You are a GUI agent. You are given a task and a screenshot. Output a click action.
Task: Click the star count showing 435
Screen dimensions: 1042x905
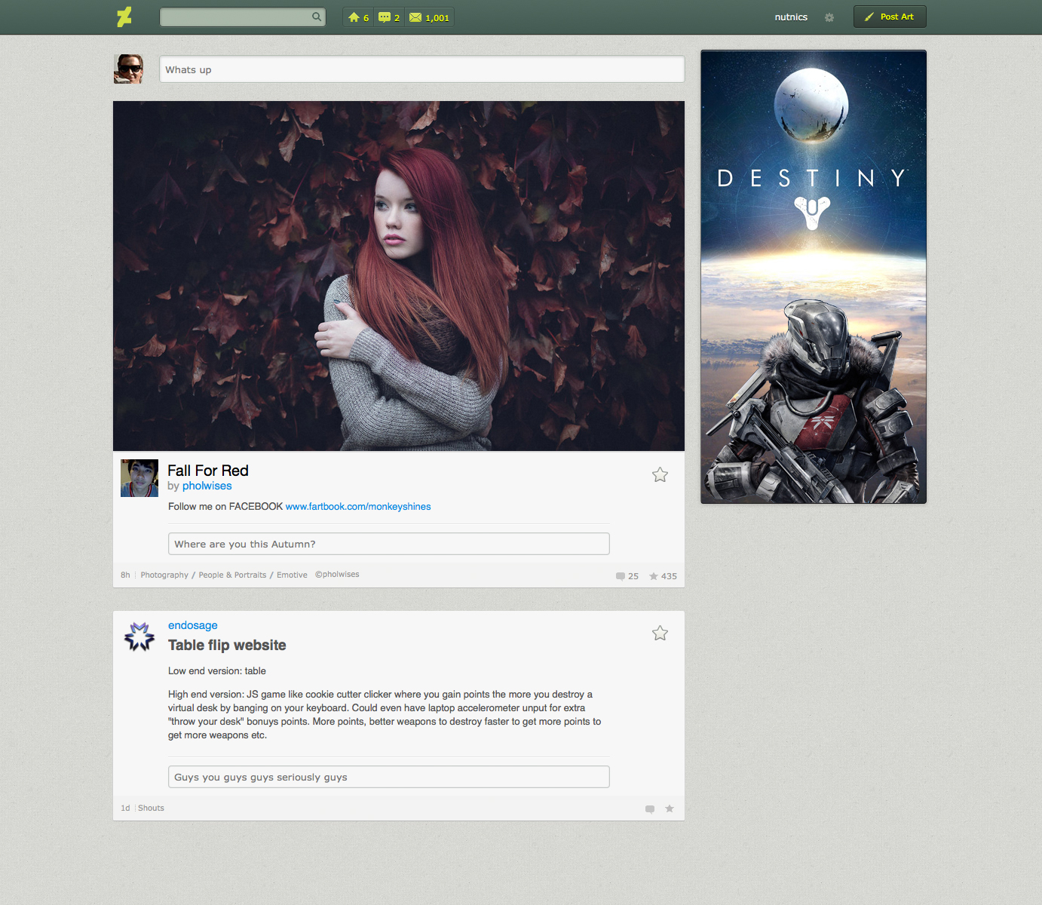tap(663, 576)
